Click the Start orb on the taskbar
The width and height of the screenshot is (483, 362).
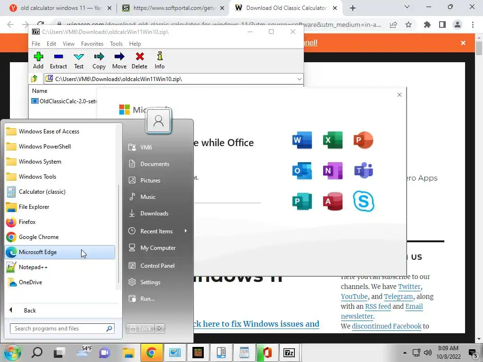pos(12,353)
